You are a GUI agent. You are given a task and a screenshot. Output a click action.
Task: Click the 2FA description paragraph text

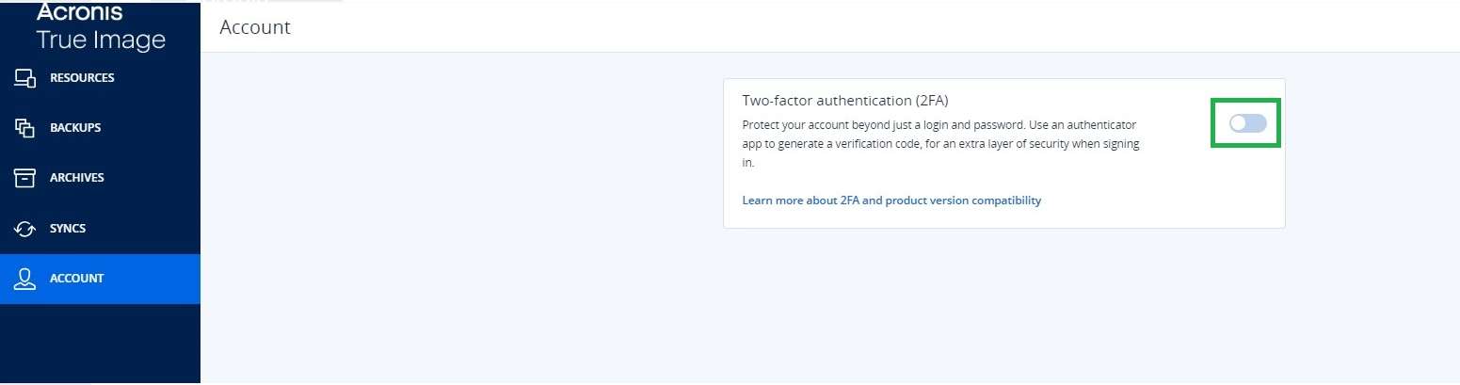pos(939,143)
